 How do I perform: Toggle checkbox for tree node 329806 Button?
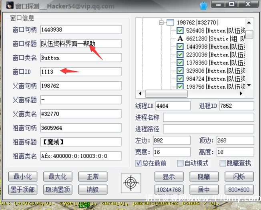click(x=180, y=71)
